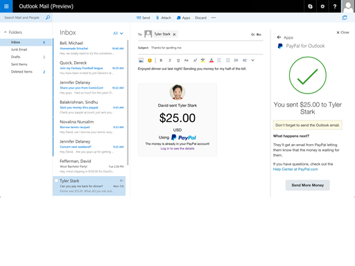Show the Cc field
The width and height of the screenshot is (355, 266).
tap(253, 35)
